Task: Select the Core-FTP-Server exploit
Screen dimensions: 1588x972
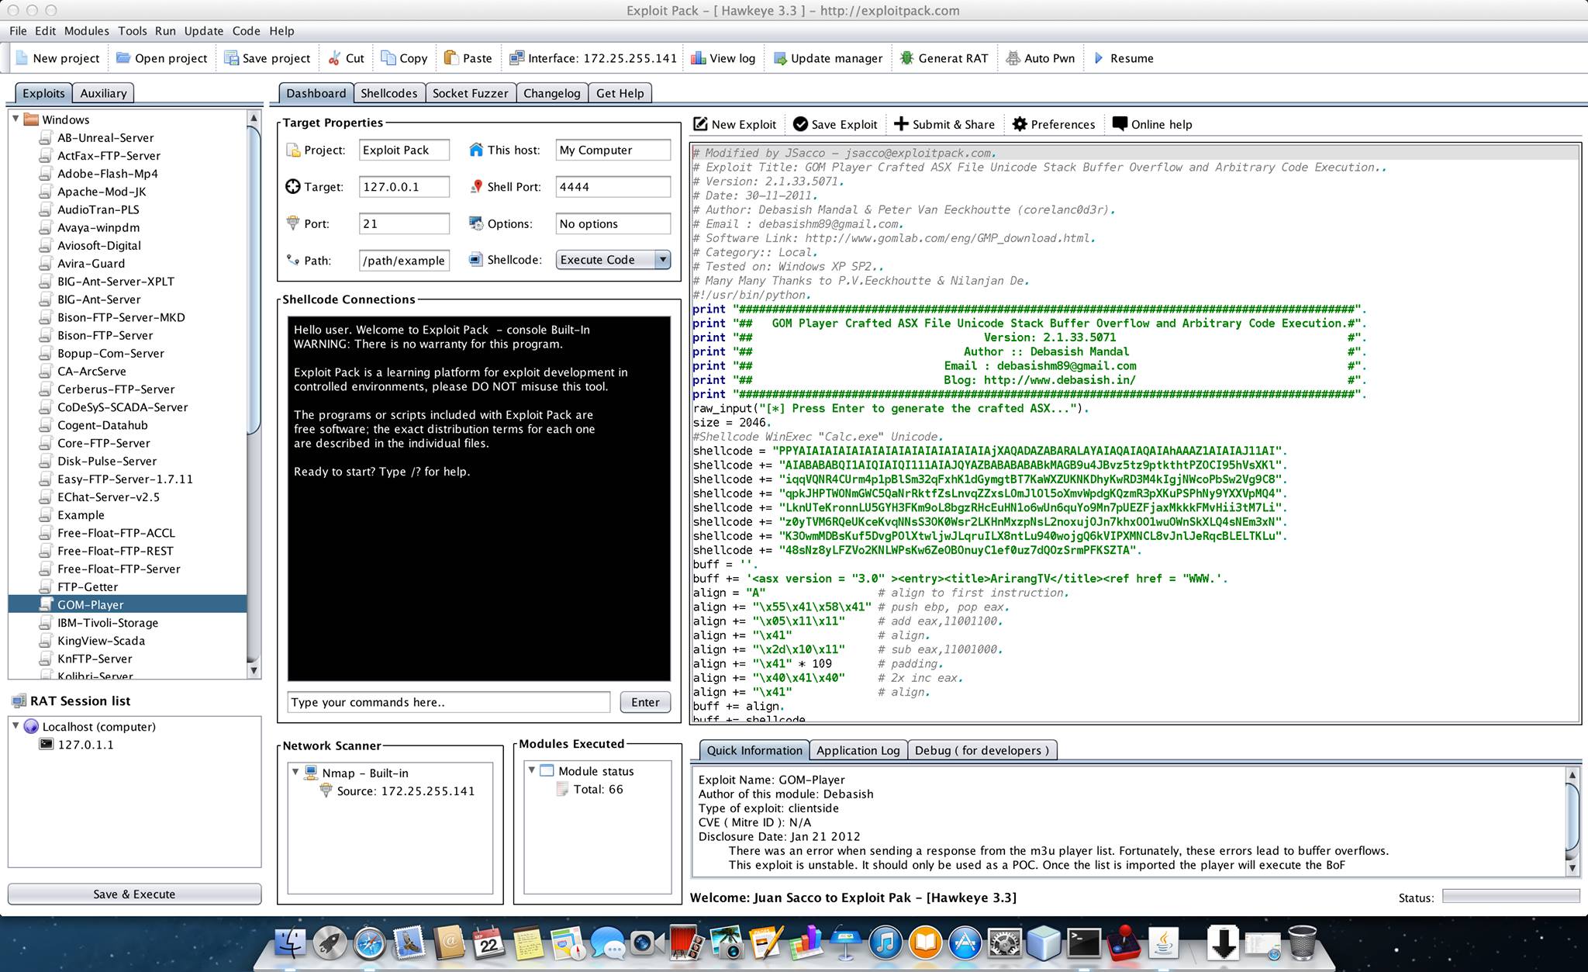Action: point(103,443)
